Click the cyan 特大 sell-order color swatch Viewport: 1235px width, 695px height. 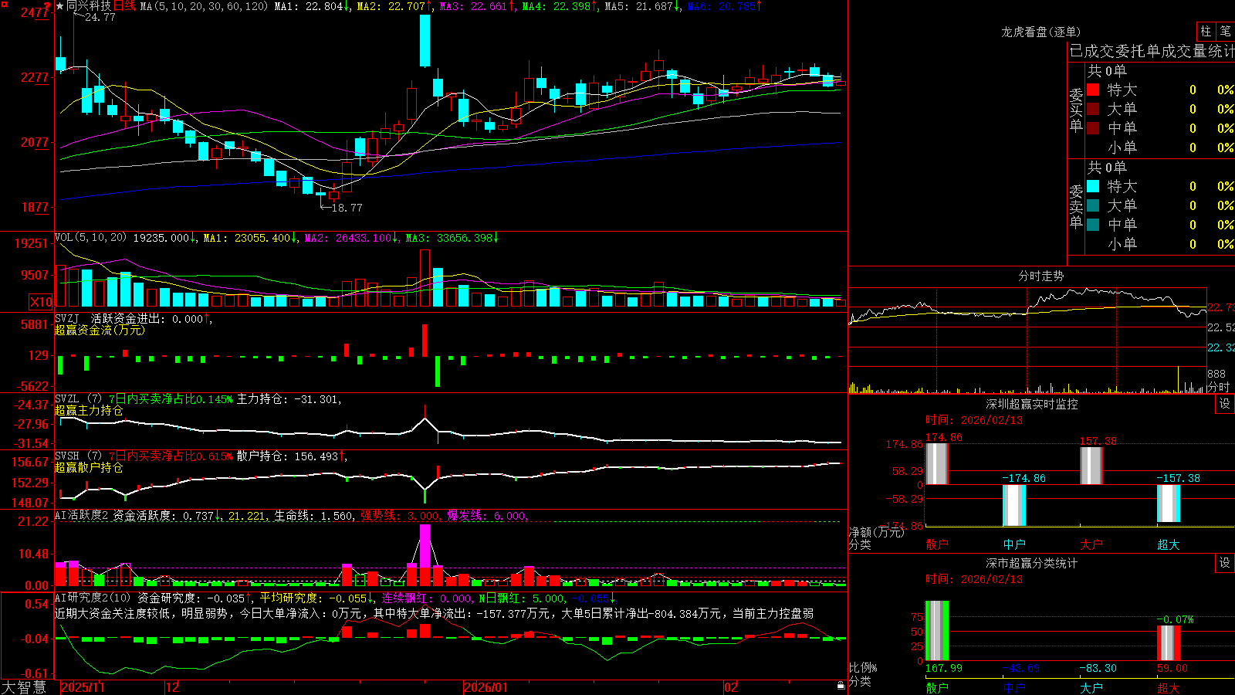pos(1093,186)
